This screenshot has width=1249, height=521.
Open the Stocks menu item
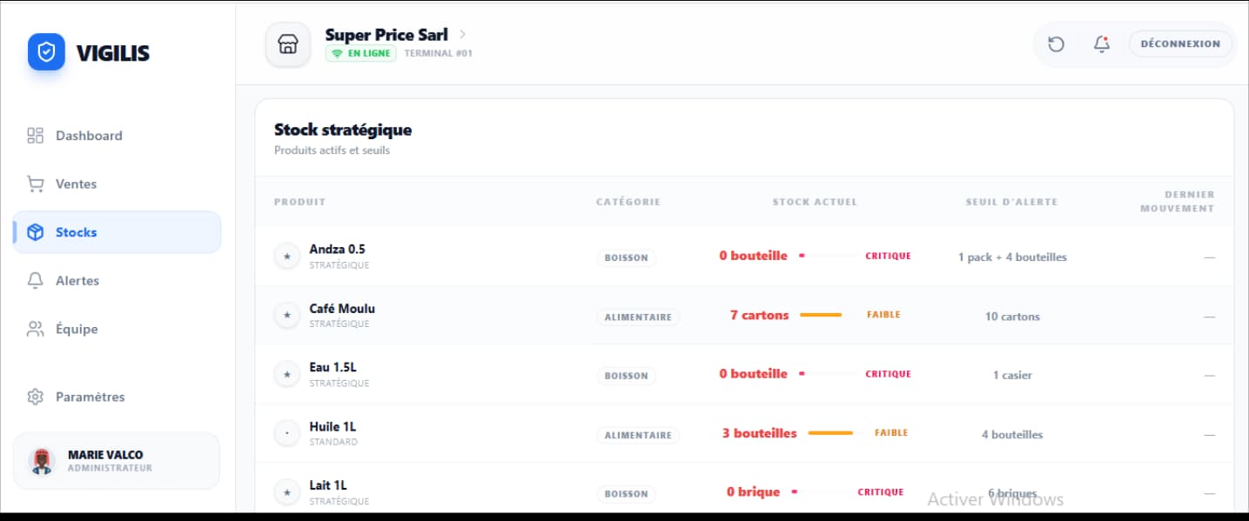click(x=117, y=232)
